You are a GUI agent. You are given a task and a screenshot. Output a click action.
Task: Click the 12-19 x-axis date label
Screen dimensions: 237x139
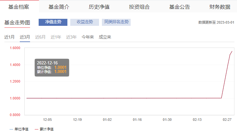click(77, 120)
